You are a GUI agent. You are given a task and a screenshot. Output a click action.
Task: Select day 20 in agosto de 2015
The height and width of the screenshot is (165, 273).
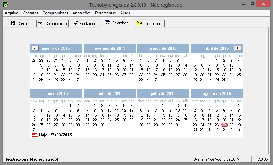pyautogui.click(x=224, y=120)
